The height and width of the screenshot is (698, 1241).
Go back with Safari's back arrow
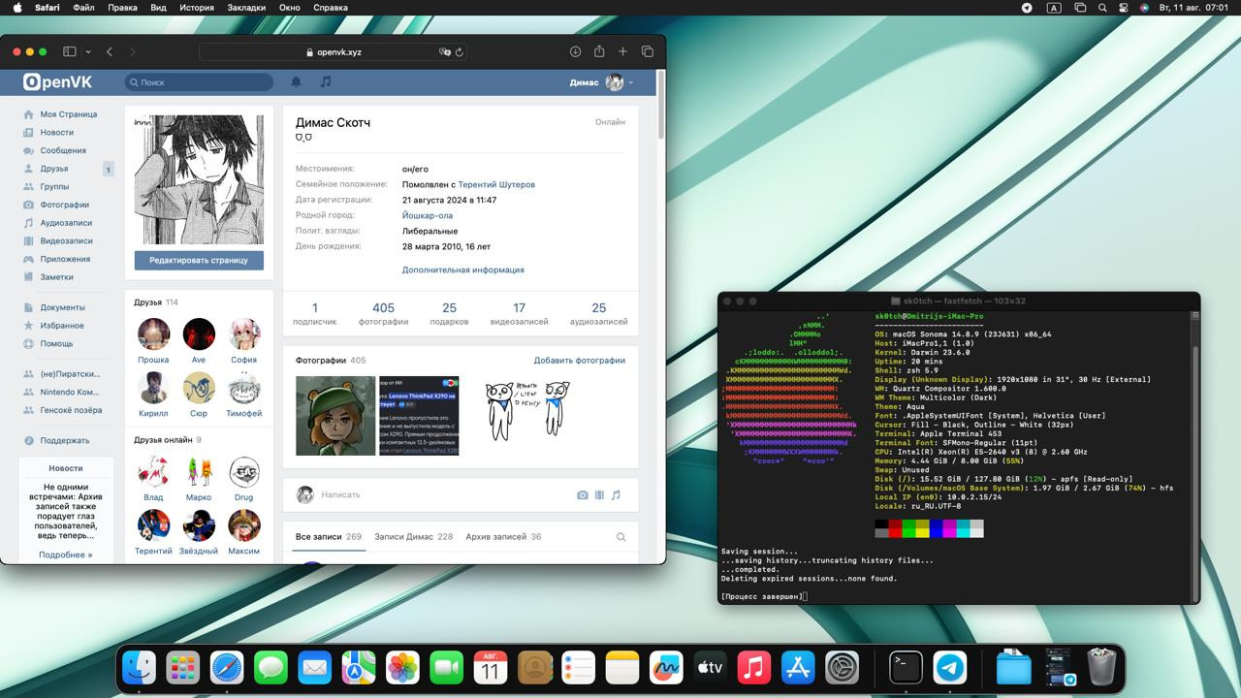pos(110,51)
